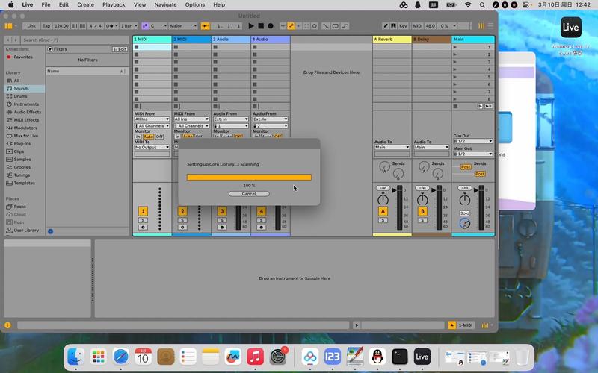
Task: Toggle track activator 1
Action: [x=143, y=211]
